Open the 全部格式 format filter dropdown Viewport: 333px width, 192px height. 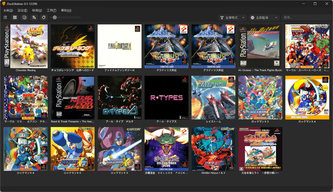click(x=233, y=17)
